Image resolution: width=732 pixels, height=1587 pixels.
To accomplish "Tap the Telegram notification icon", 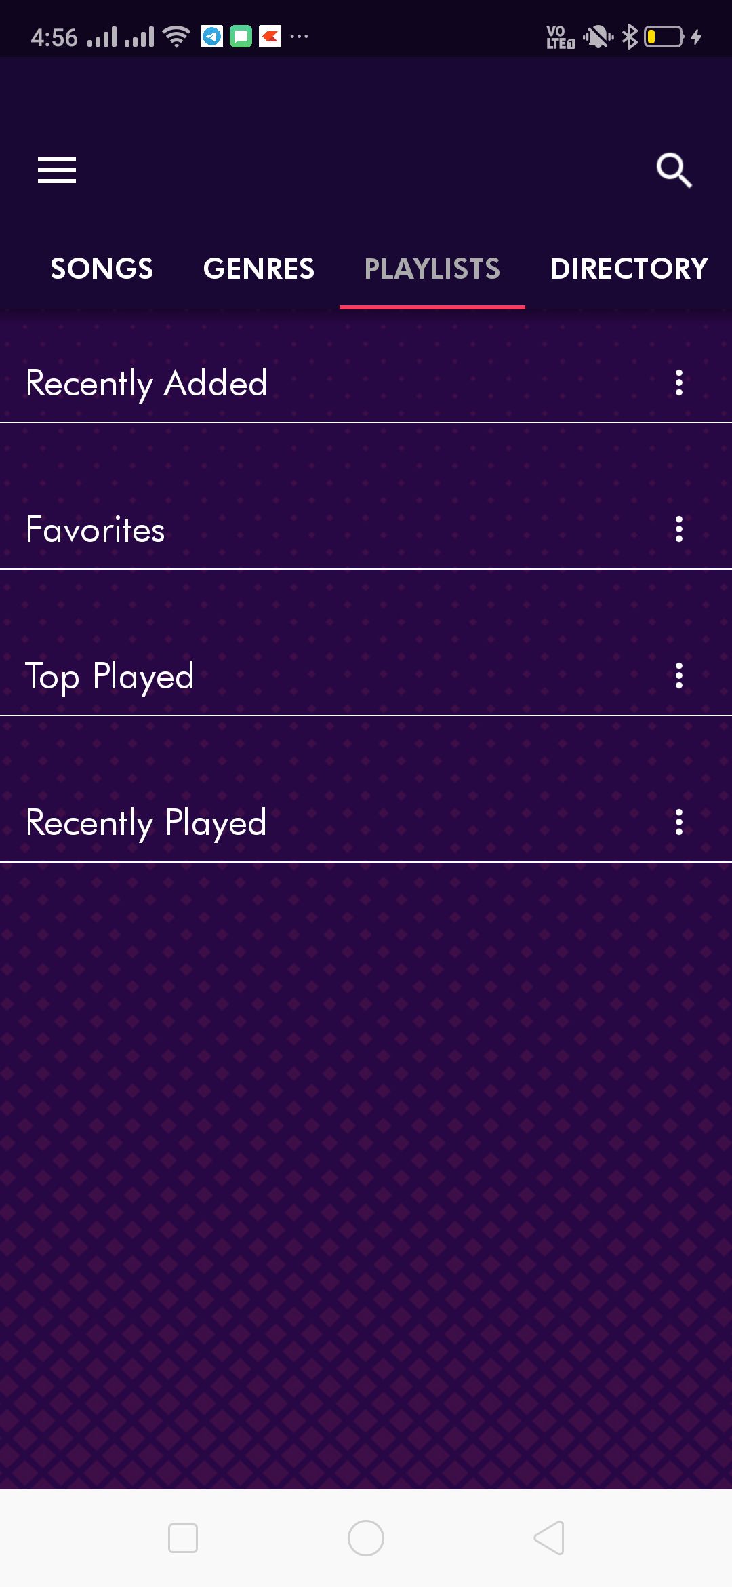I will 211,37.
